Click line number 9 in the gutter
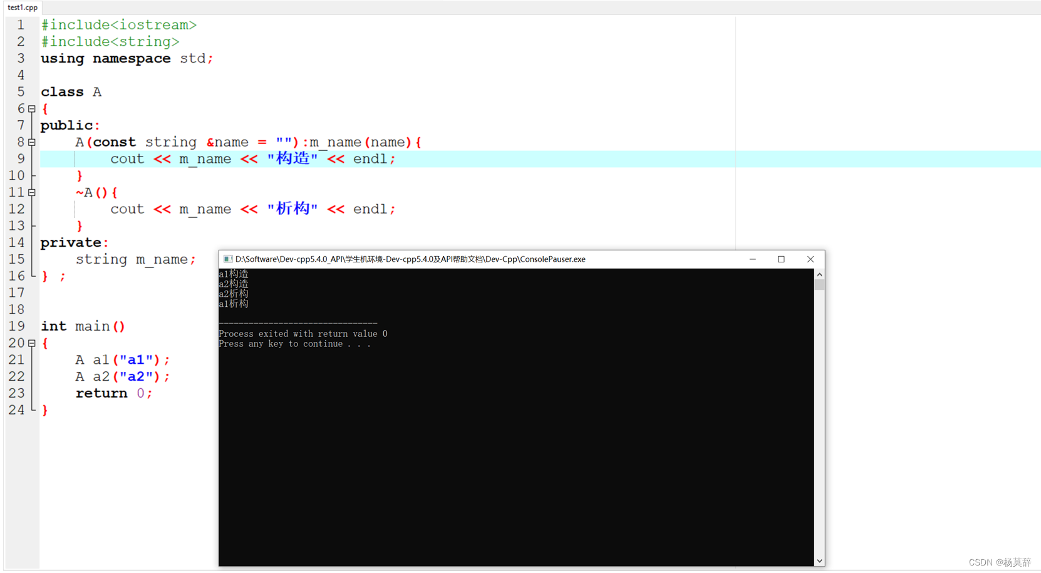1041x573 pixels. click(x=21, y=159)
